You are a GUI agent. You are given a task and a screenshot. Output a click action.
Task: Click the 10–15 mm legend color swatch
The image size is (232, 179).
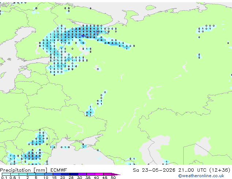pyautogui.click(x=49, y=174)
